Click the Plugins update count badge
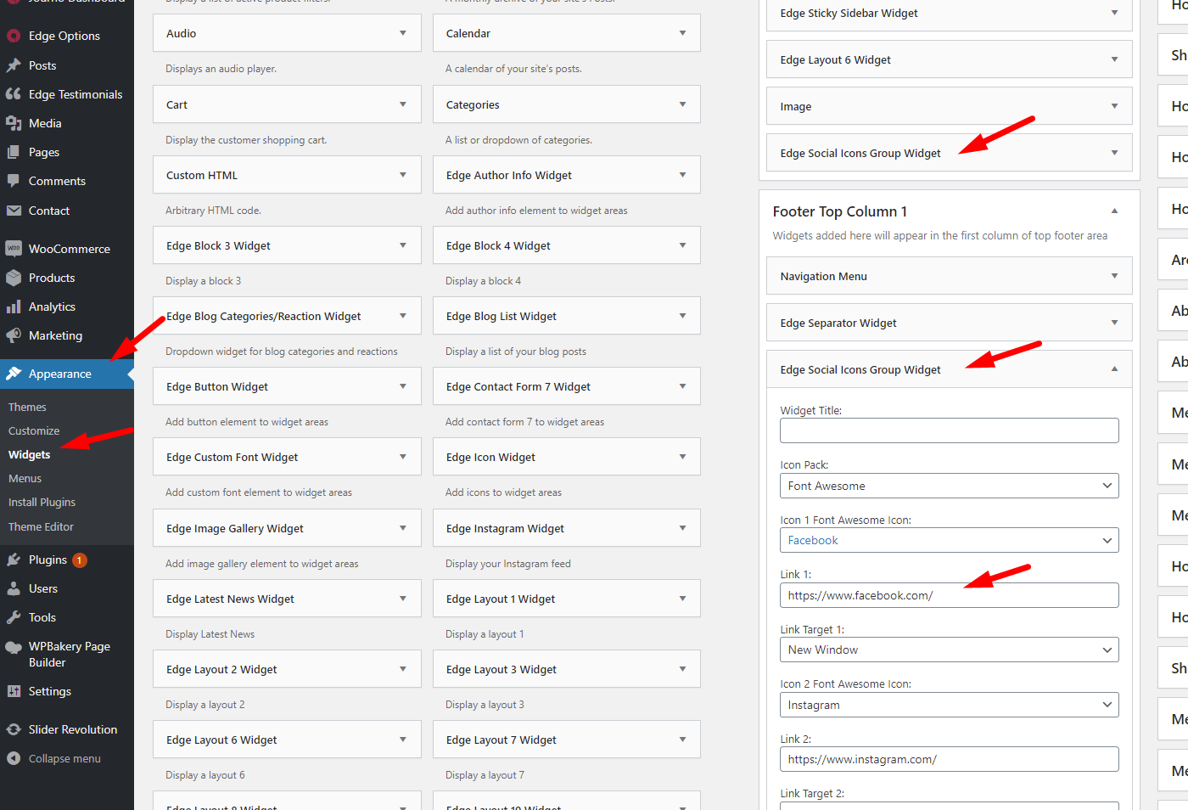This screenshot has width=1188, height=810. click(79, 560)
